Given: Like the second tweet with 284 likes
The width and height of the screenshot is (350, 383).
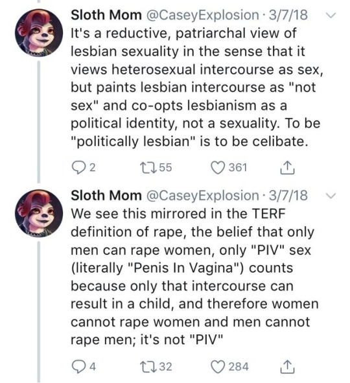Looking at the screenshot, I should pos(218,367).
